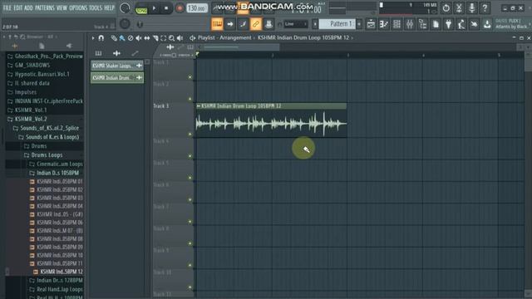Screen dimensions: 532x299
Task: Mute Track 2 using its green switch
Action: click(x=190, y=99)
